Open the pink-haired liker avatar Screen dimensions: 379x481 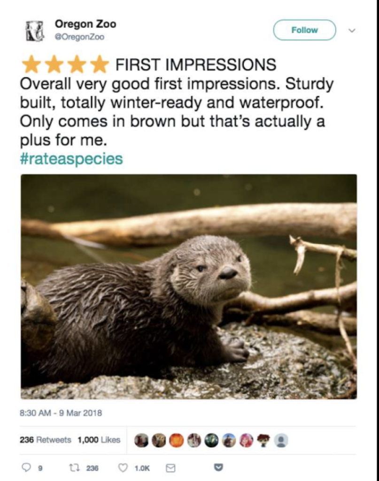[x=247, y=441]
